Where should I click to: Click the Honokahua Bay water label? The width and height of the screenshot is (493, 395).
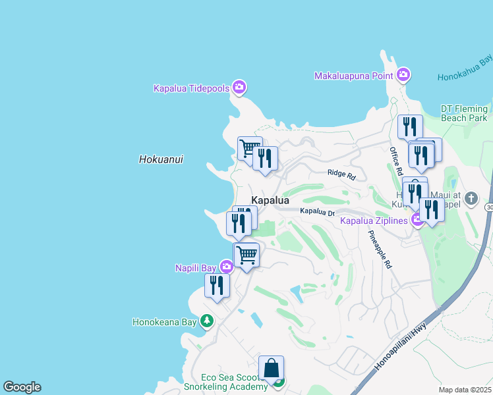(465, 68)
